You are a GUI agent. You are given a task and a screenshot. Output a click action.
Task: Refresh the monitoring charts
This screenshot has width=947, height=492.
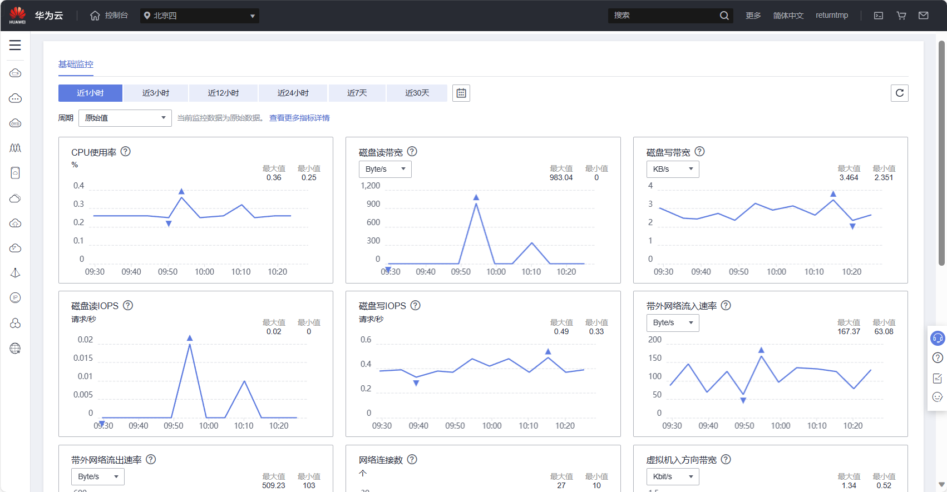click(900, 93)
